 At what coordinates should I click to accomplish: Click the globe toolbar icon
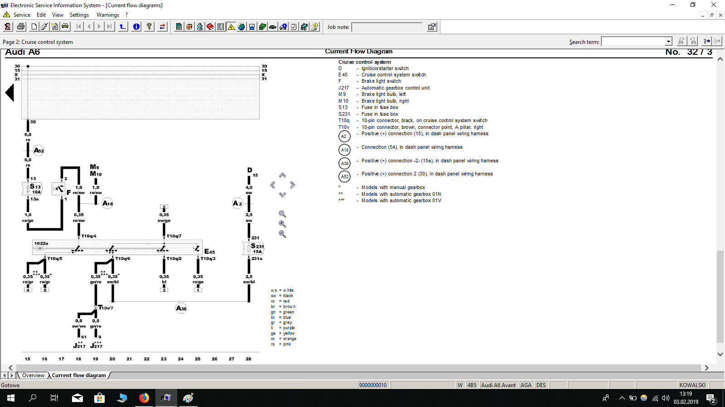click(x=242, y=27)
